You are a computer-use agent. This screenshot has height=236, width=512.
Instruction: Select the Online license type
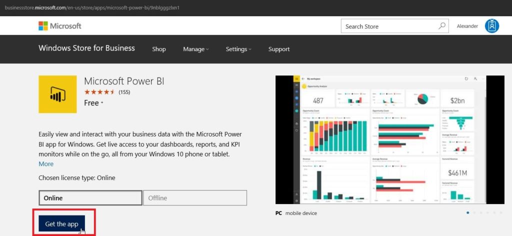90,198
